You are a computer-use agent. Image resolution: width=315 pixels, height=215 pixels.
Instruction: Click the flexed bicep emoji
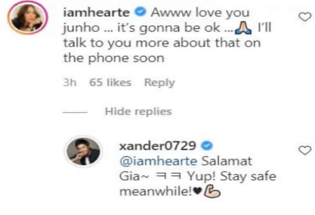[x=212, y=192]
